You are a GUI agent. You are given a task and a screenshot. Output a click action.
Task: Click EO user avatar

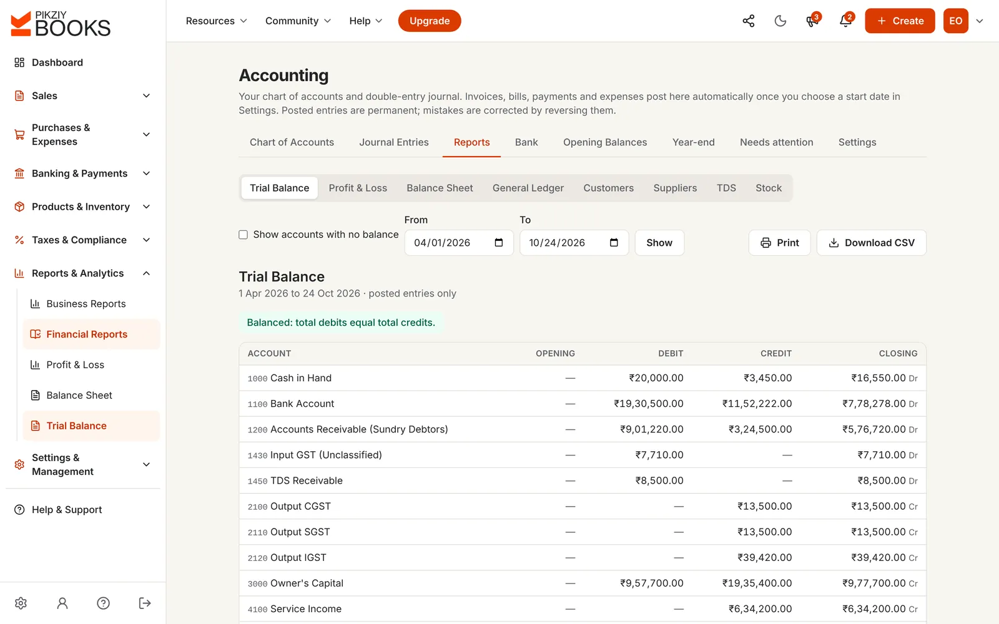[x=955, y=21]
